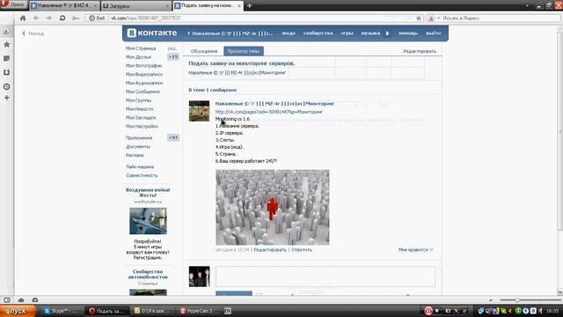This screenshot has width=563, height=317.
Task: Open the post author's avatar thumbnail
Action: [200, 111]
